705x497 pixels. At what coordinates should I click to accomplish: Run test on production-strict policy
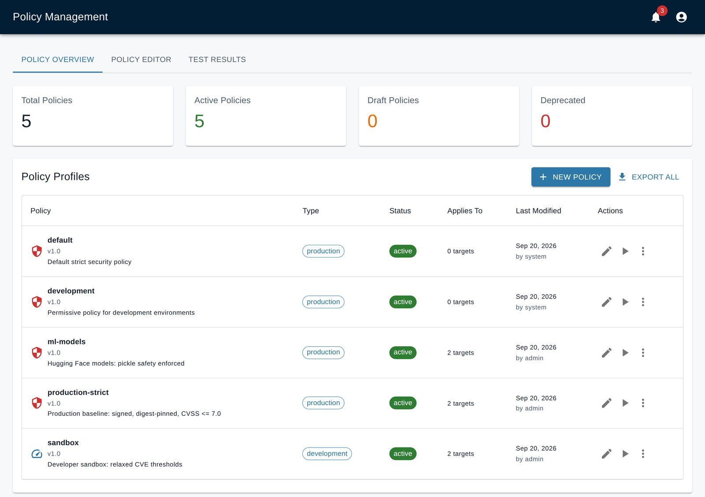625,403
